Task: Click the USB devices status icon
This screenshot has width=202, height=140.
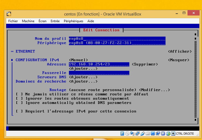Action: (143, 134)
